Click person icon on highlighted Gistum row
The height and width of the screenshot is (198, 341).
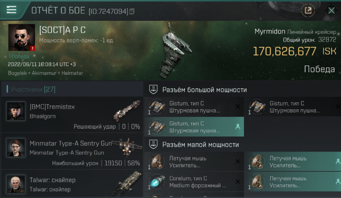click(x=238, y=127)
